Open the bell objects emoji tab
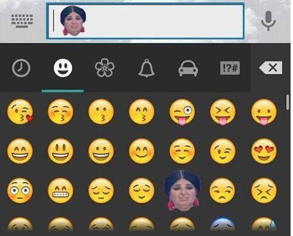Image resolution: width=293 pixels, height=236 pixels. [146, 68]
